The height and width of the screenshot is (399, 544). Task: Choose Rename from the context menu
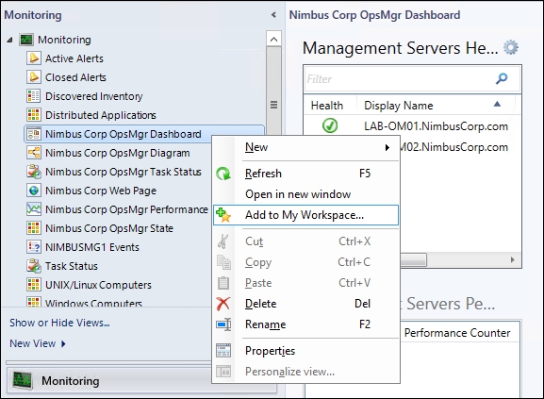(306, 324)
